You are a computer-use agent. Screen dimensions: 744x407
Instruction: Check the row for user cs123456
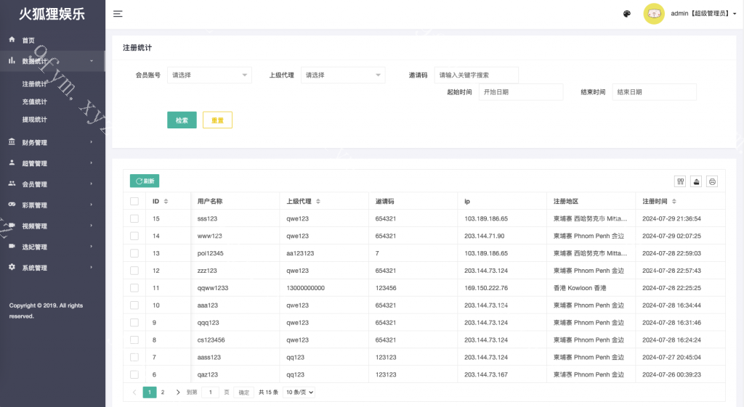(134, 340)
